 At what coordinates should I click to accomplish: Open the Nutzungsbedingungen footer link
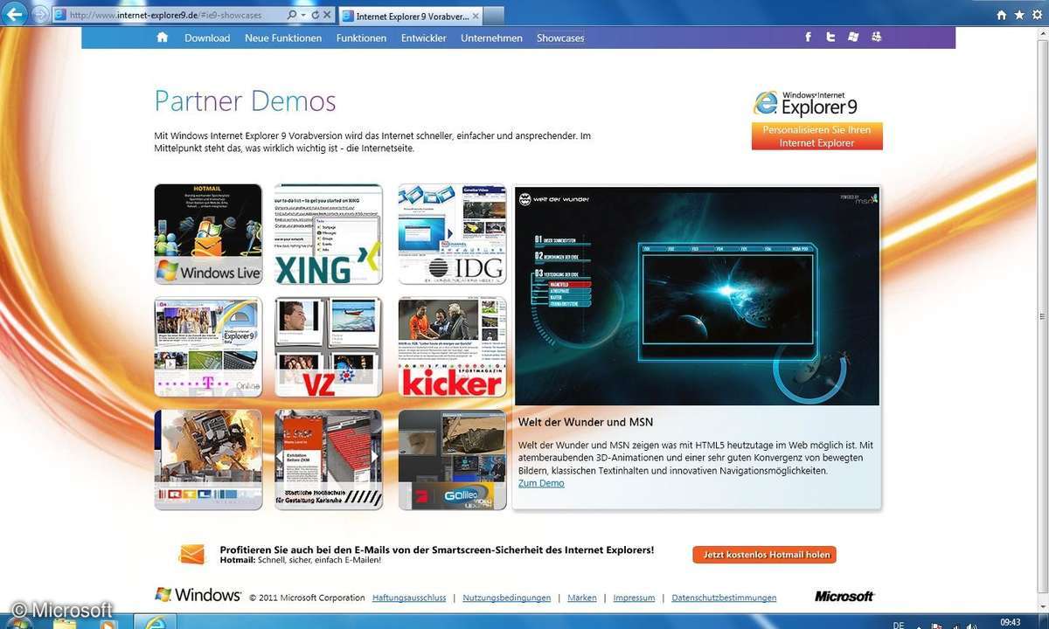click(507, 598)
